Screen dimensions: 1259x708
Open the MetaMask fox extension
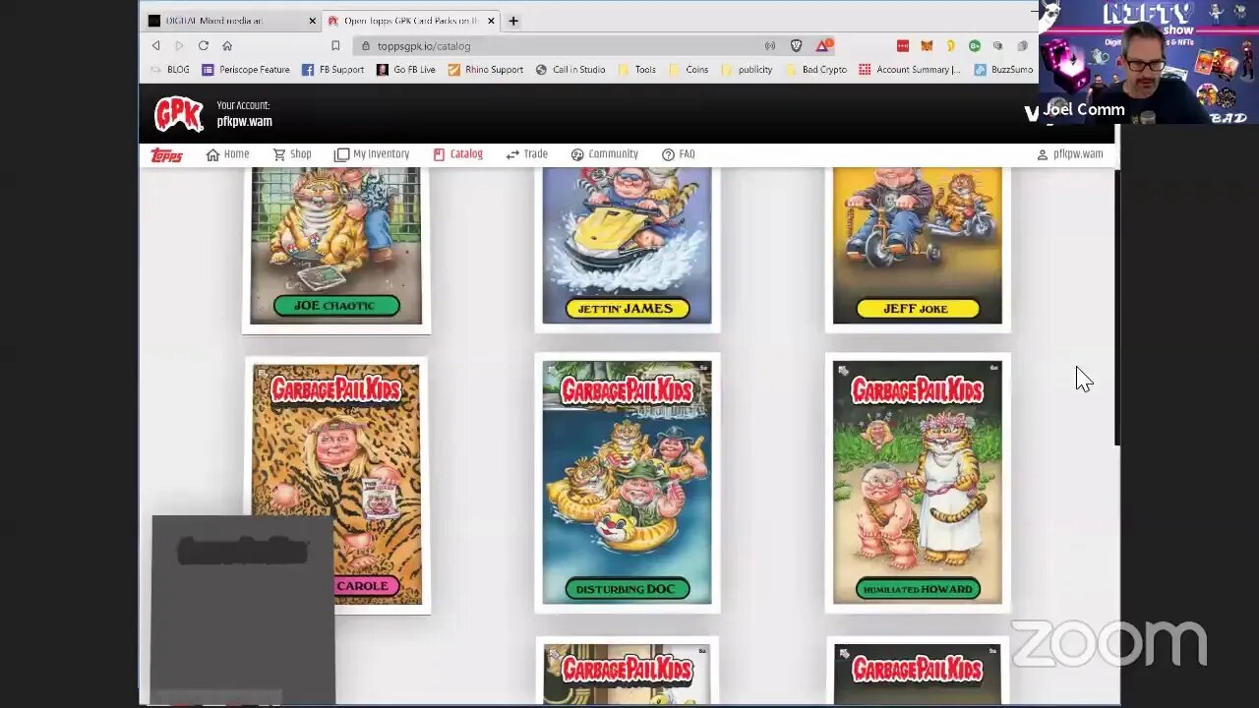[927, 45]
